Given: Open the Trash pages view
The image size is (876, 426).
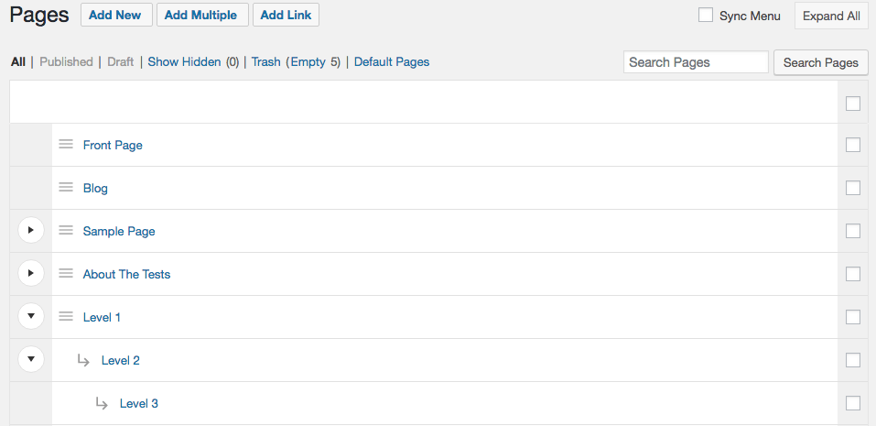Looking at the screenshot, I should coord(265,62).
